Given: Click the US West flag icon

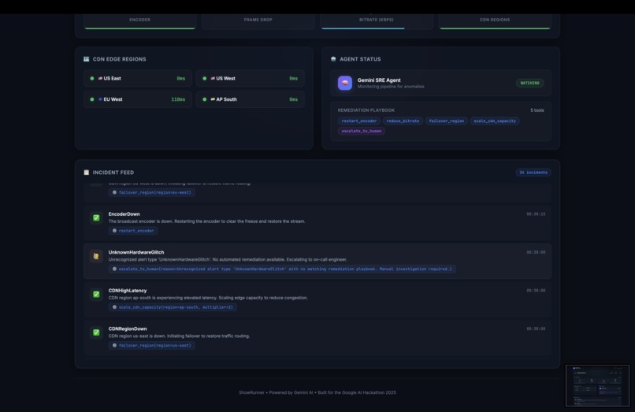Looking at the screenshot, I should tap(213, 79).
